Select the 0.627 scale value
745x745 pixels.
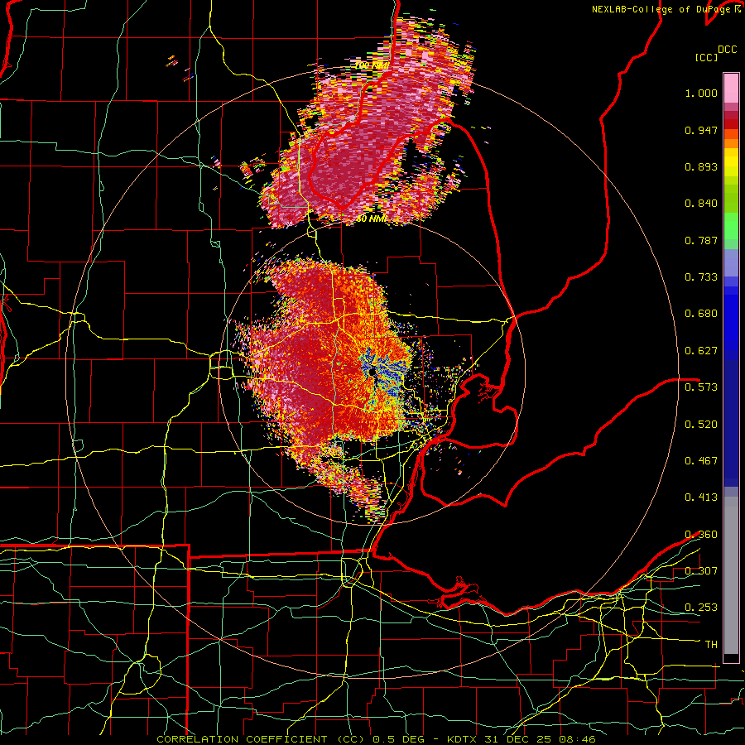[x=701, y=351]
